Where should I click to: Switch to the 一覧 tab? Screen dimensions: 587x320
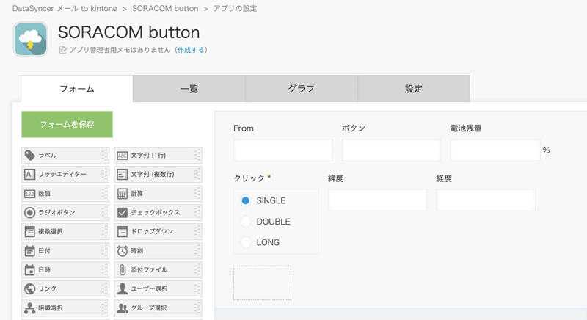pyautogui.click(x=189, y=89)
